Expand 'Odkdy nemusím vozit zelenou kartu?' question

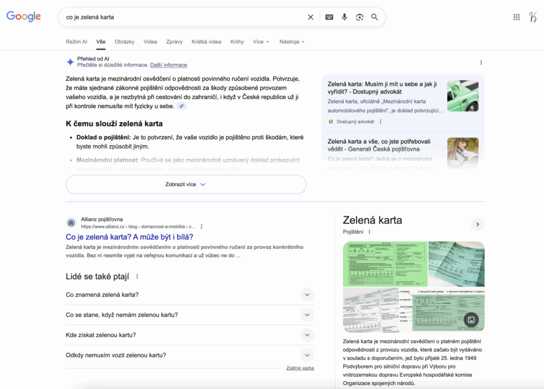pyautogui.click(x=307, y=356)
